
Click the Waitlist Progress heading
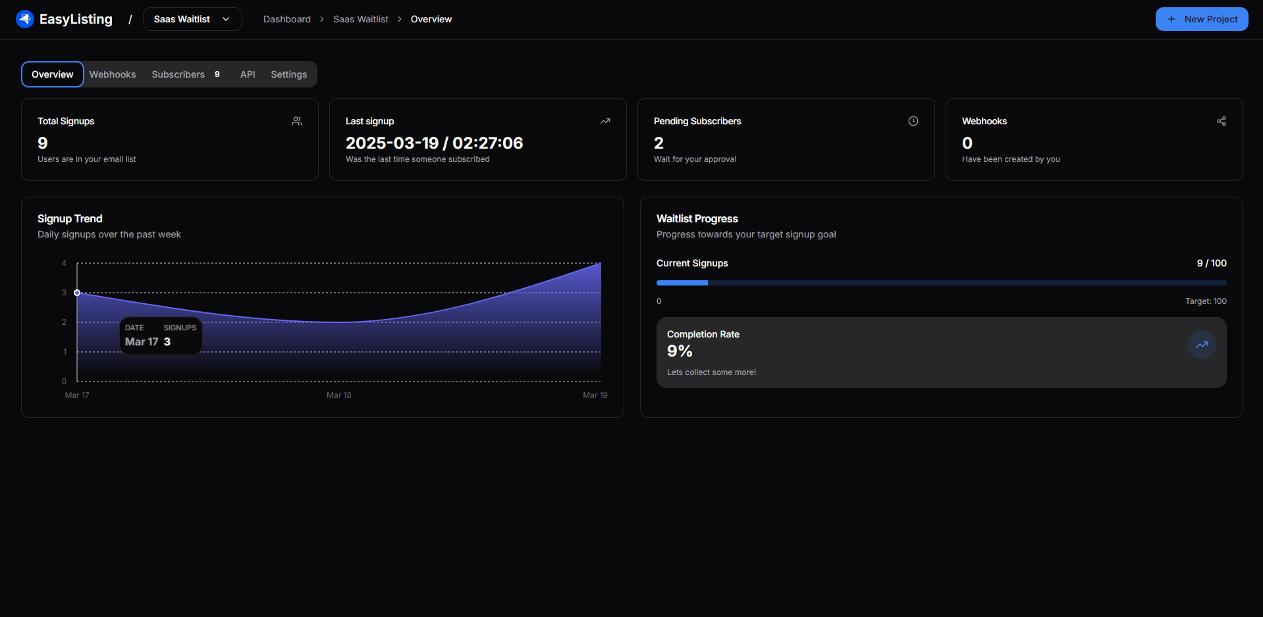pos(697,218)
